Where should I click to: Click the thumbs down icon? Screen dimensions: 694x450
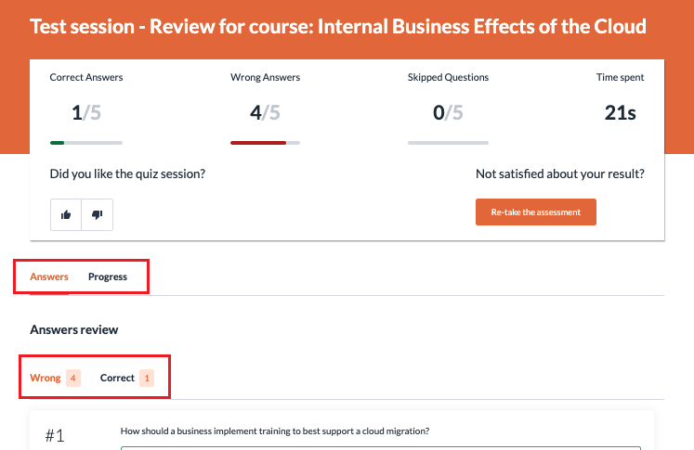97,214
